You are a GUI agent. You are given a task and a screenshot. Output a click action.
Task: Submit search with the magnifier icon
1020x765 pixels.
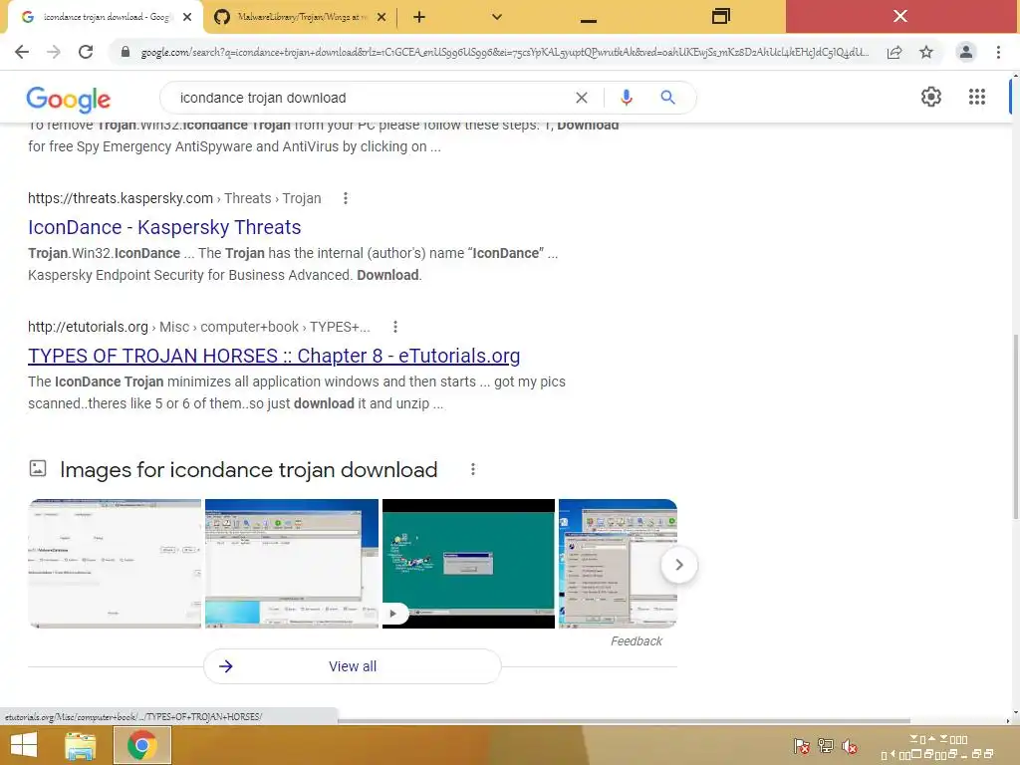[x=668, y=98]
